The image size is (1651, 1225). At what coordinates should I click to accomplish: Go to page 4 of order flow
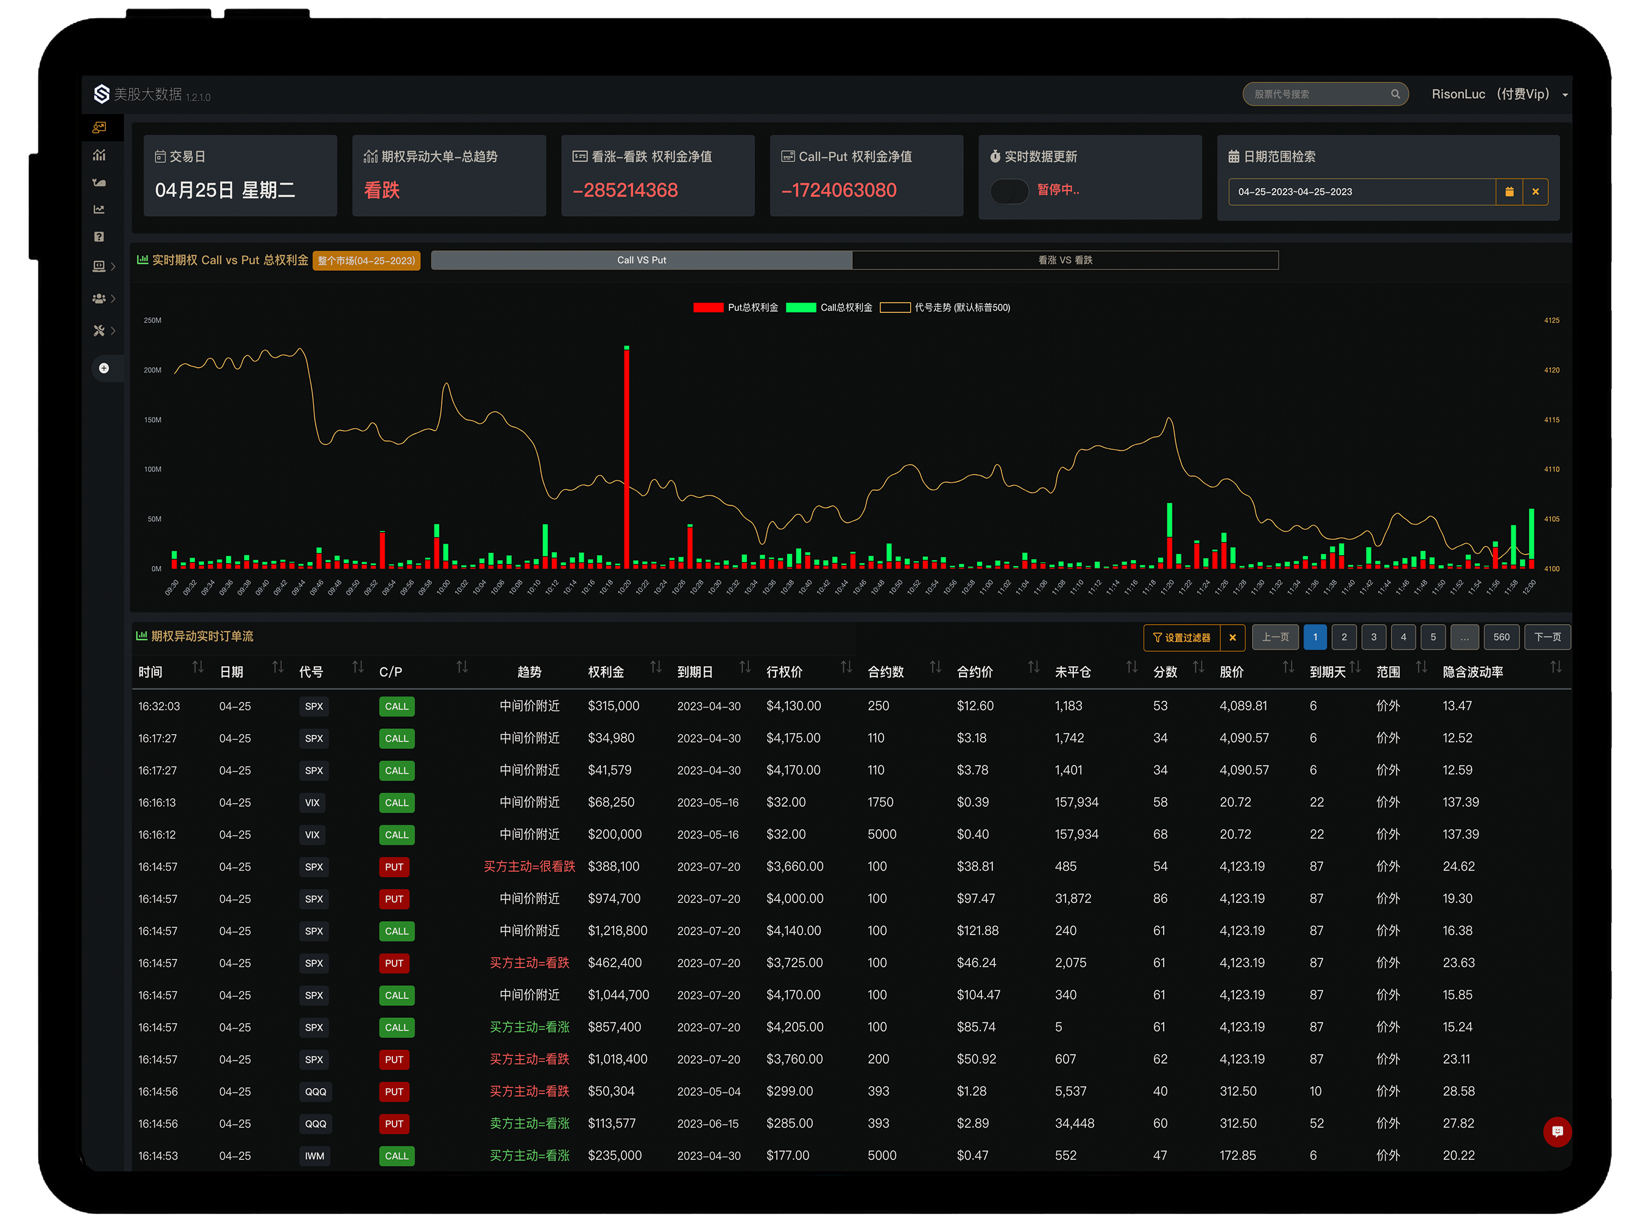click(x=1403, y=637)
